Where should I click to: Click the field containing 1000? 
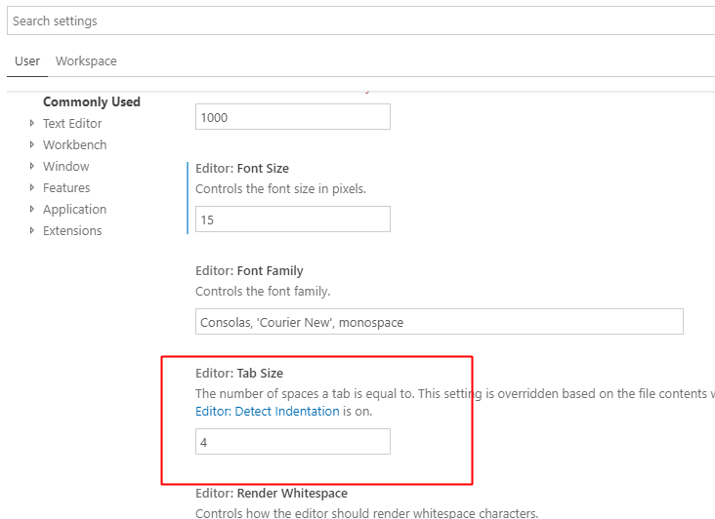(293, 117)
